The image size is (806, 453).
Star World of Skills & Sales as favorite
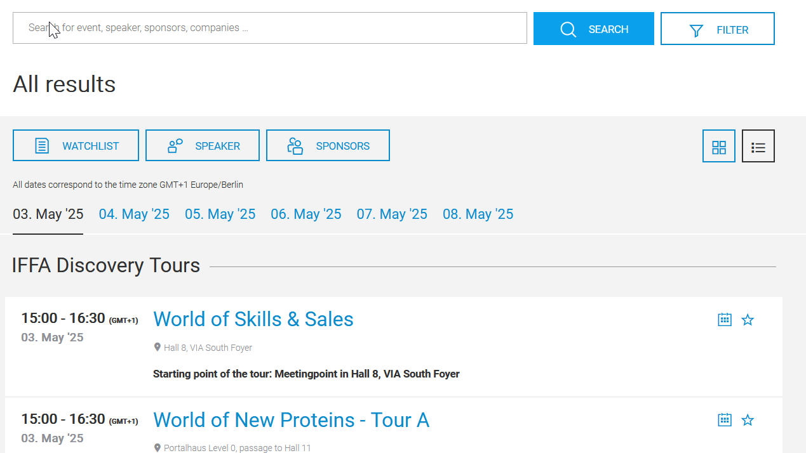748,320
